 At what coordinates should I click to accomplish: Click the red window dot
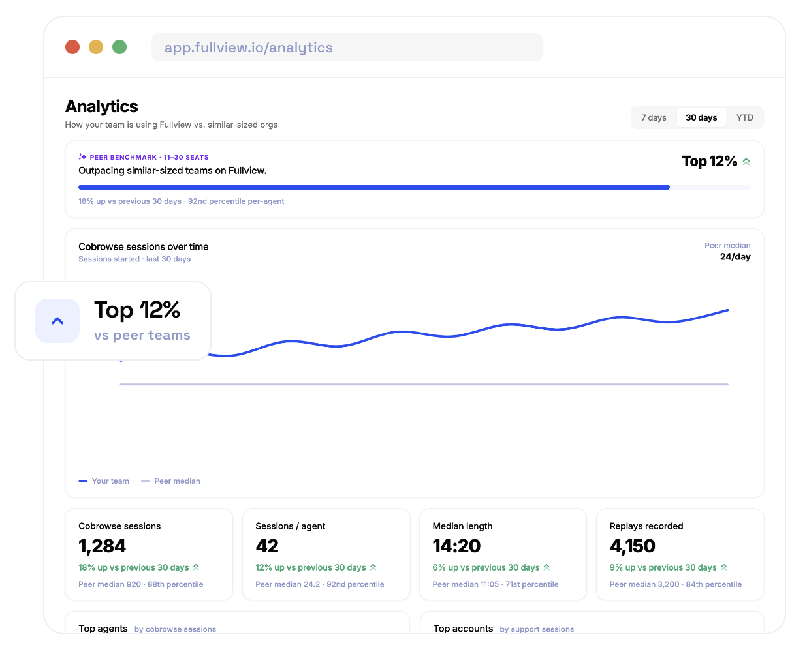[72, 47]
